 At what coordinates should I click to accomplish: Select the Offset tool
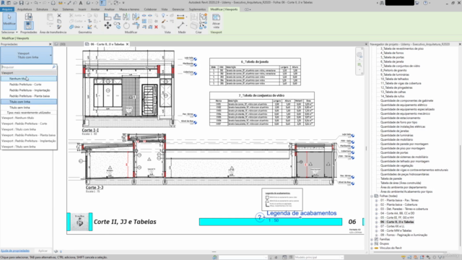(117, 17)
